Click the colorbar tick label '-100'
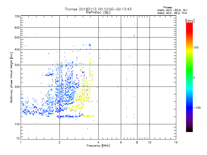207x155 pixels. [x=197, y=108]
